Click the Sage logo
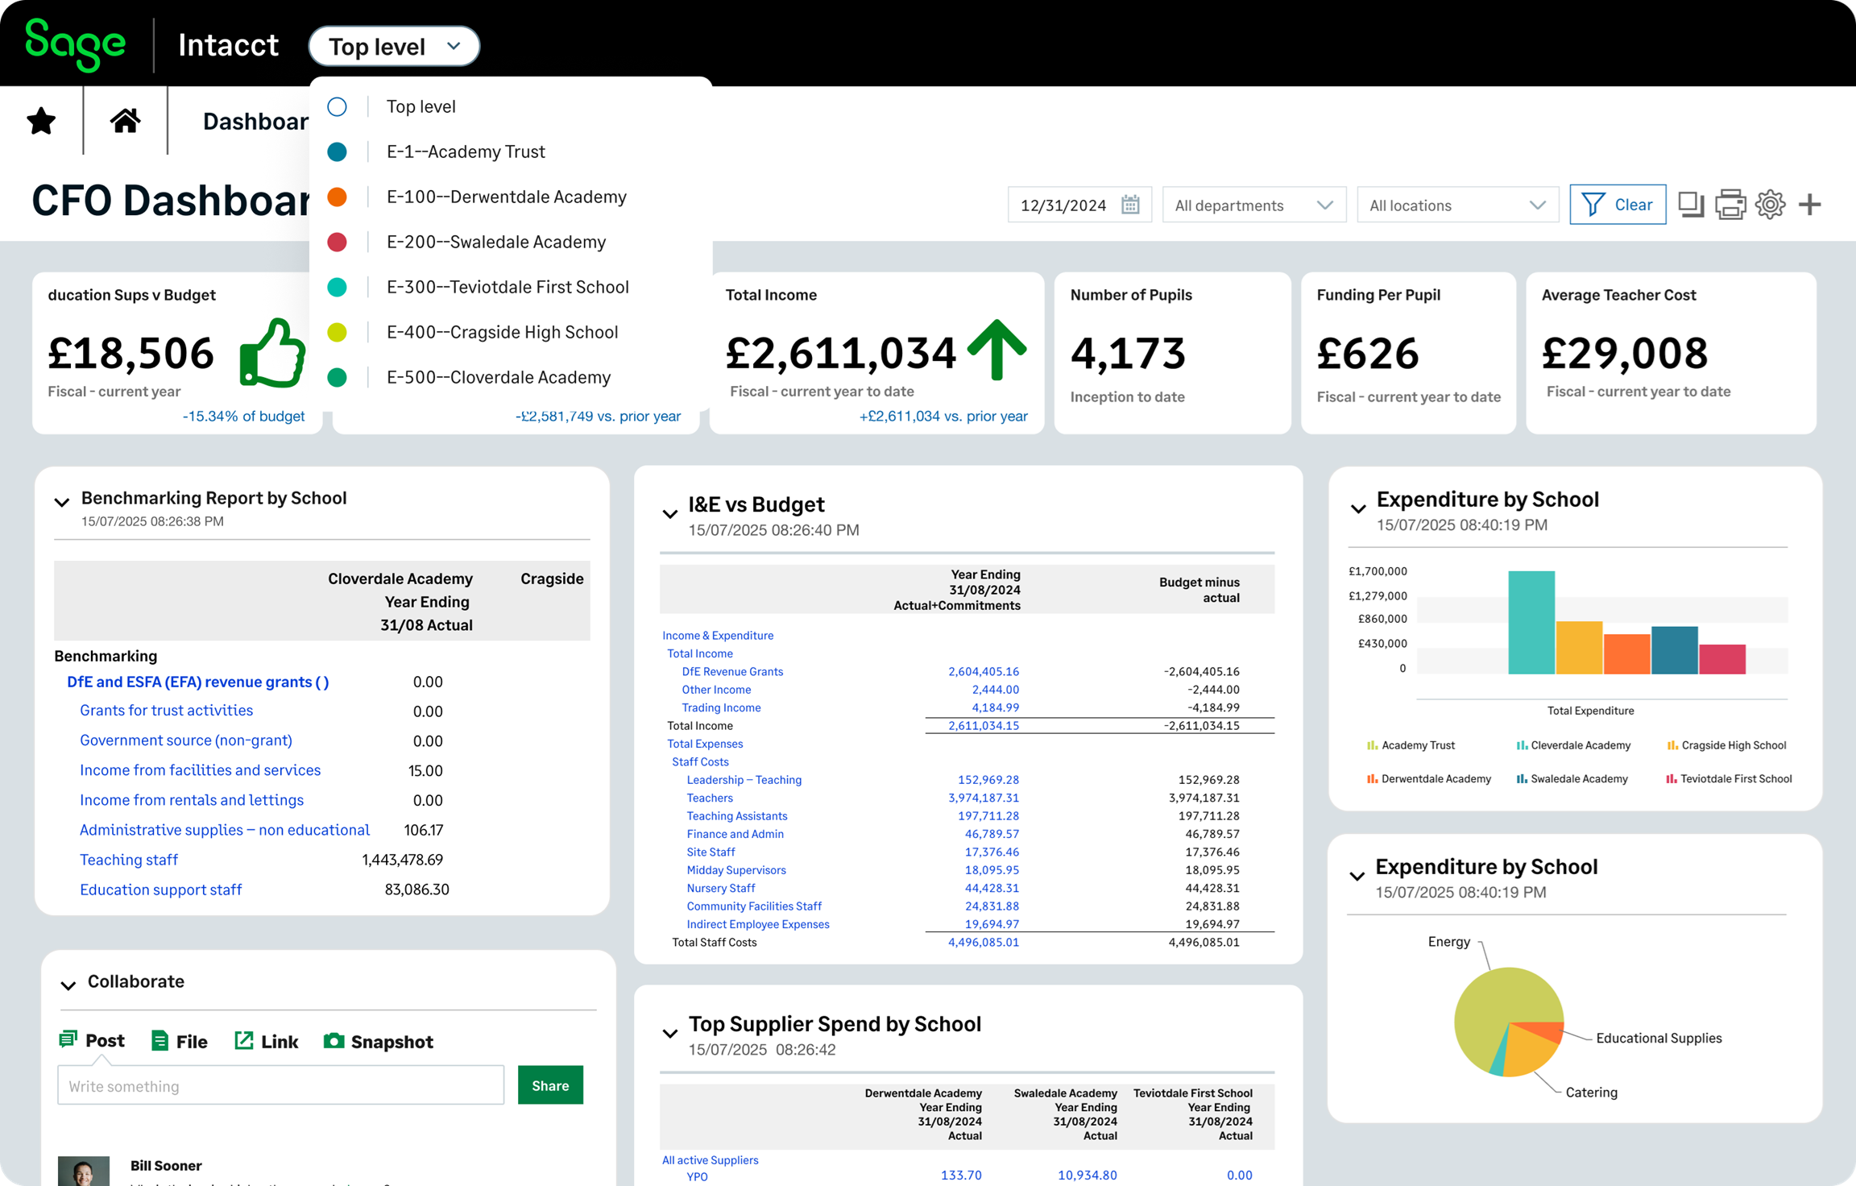Screen dimensions: 1856x1186 pyautogui.click(x=75, y=44)
